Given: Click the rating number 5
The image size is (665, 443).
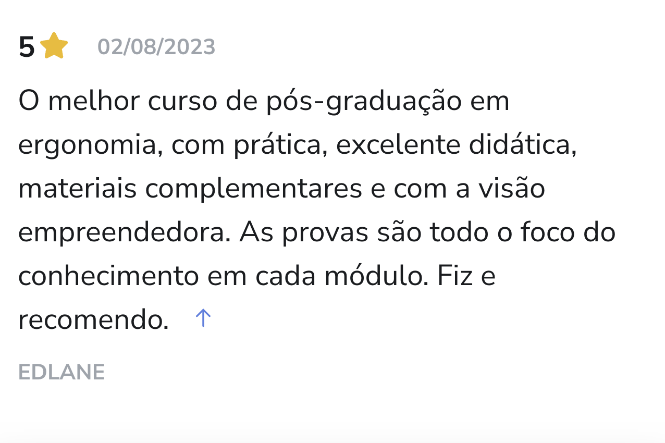Looking at the screenshot, I should point(26,47).
